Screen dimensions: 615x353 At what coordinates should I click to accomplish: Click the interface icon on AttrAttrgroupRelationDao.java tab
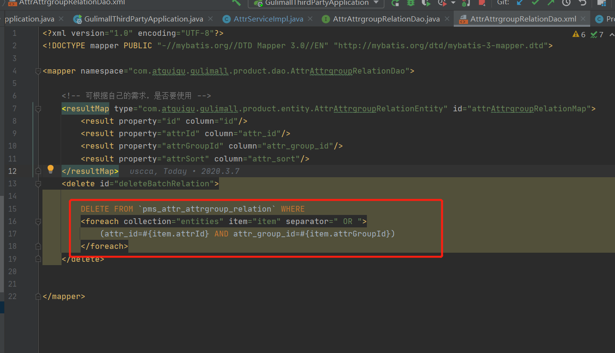[x=326, y=19]
